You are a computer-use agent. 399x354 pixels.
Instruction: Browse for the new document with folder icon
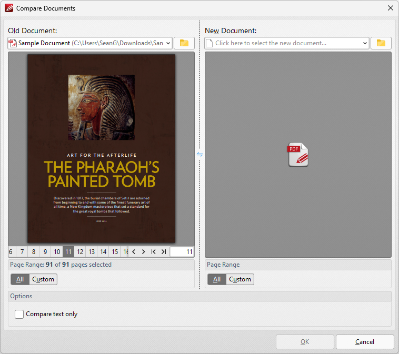click(x=381, y=43)
